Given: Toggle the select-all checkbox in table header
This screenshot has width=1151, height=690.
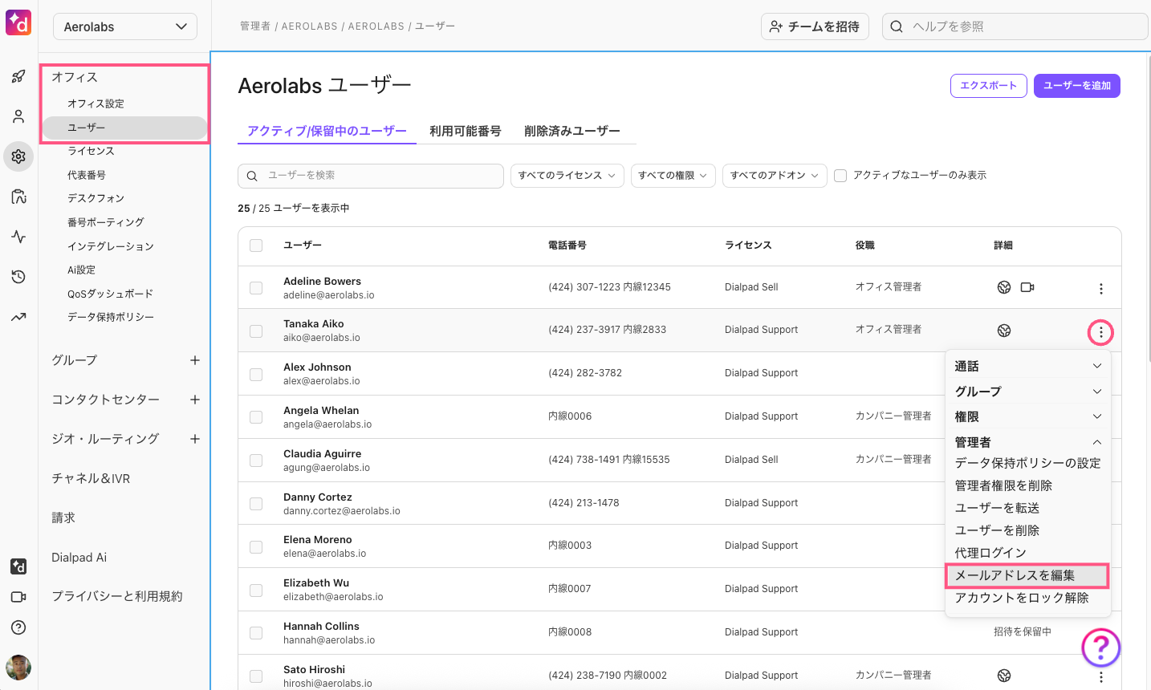Looking at the screenshot, I should 256,246.
